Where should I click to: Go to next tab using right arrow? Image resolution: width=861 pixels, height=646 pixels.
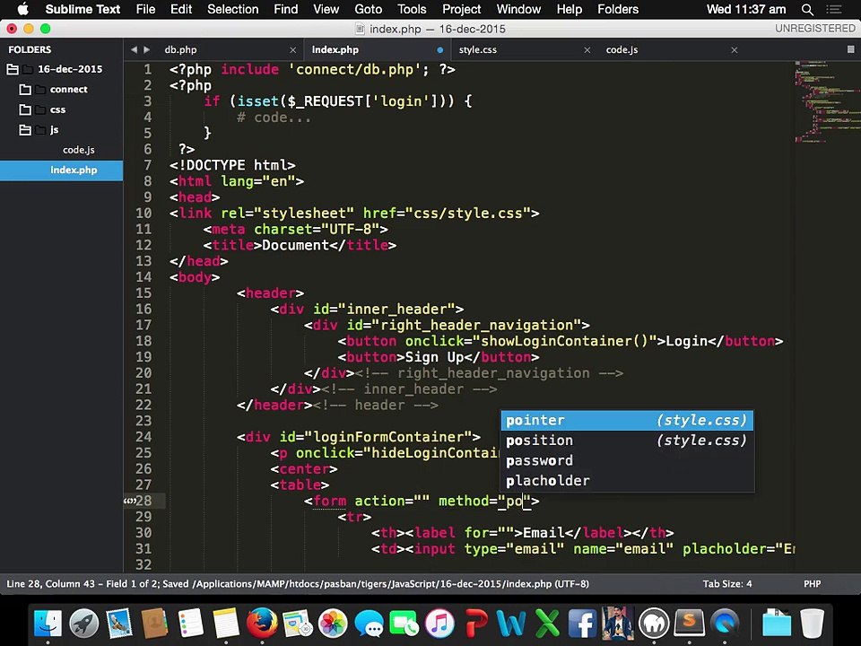pos(147,50)
